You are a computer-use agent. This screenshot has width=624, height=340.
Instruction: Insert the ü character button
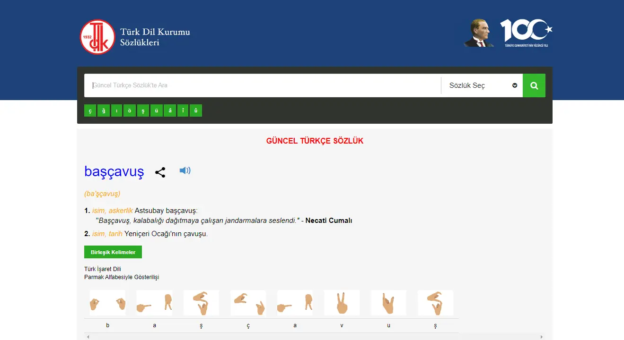[156, 110]
